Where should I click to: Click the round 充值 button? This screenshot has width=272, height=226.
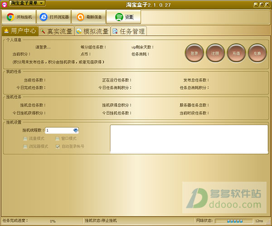236,53
